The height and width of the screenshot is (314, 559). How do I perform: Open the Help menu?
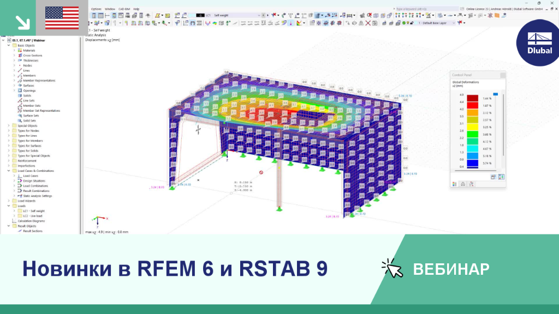click(x=136, y=9)
